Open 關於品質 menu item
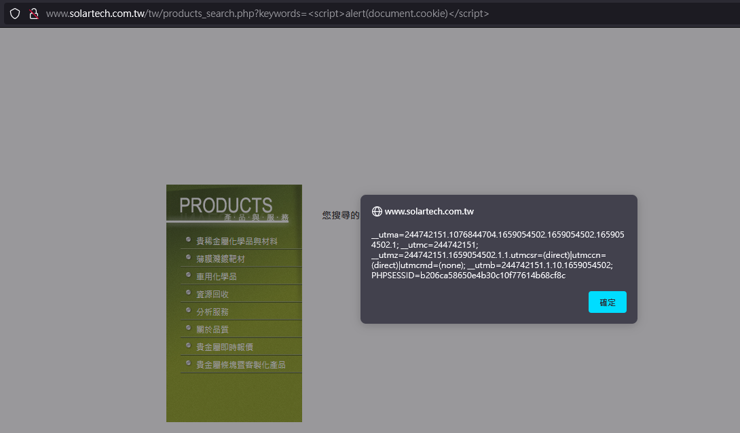Viewport: 740px width, 433px height. 212,329
